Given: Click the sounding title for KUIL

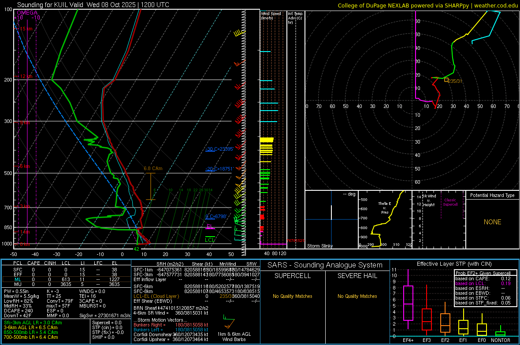Looking at the screenshot, I should click(x=93, y=5).
